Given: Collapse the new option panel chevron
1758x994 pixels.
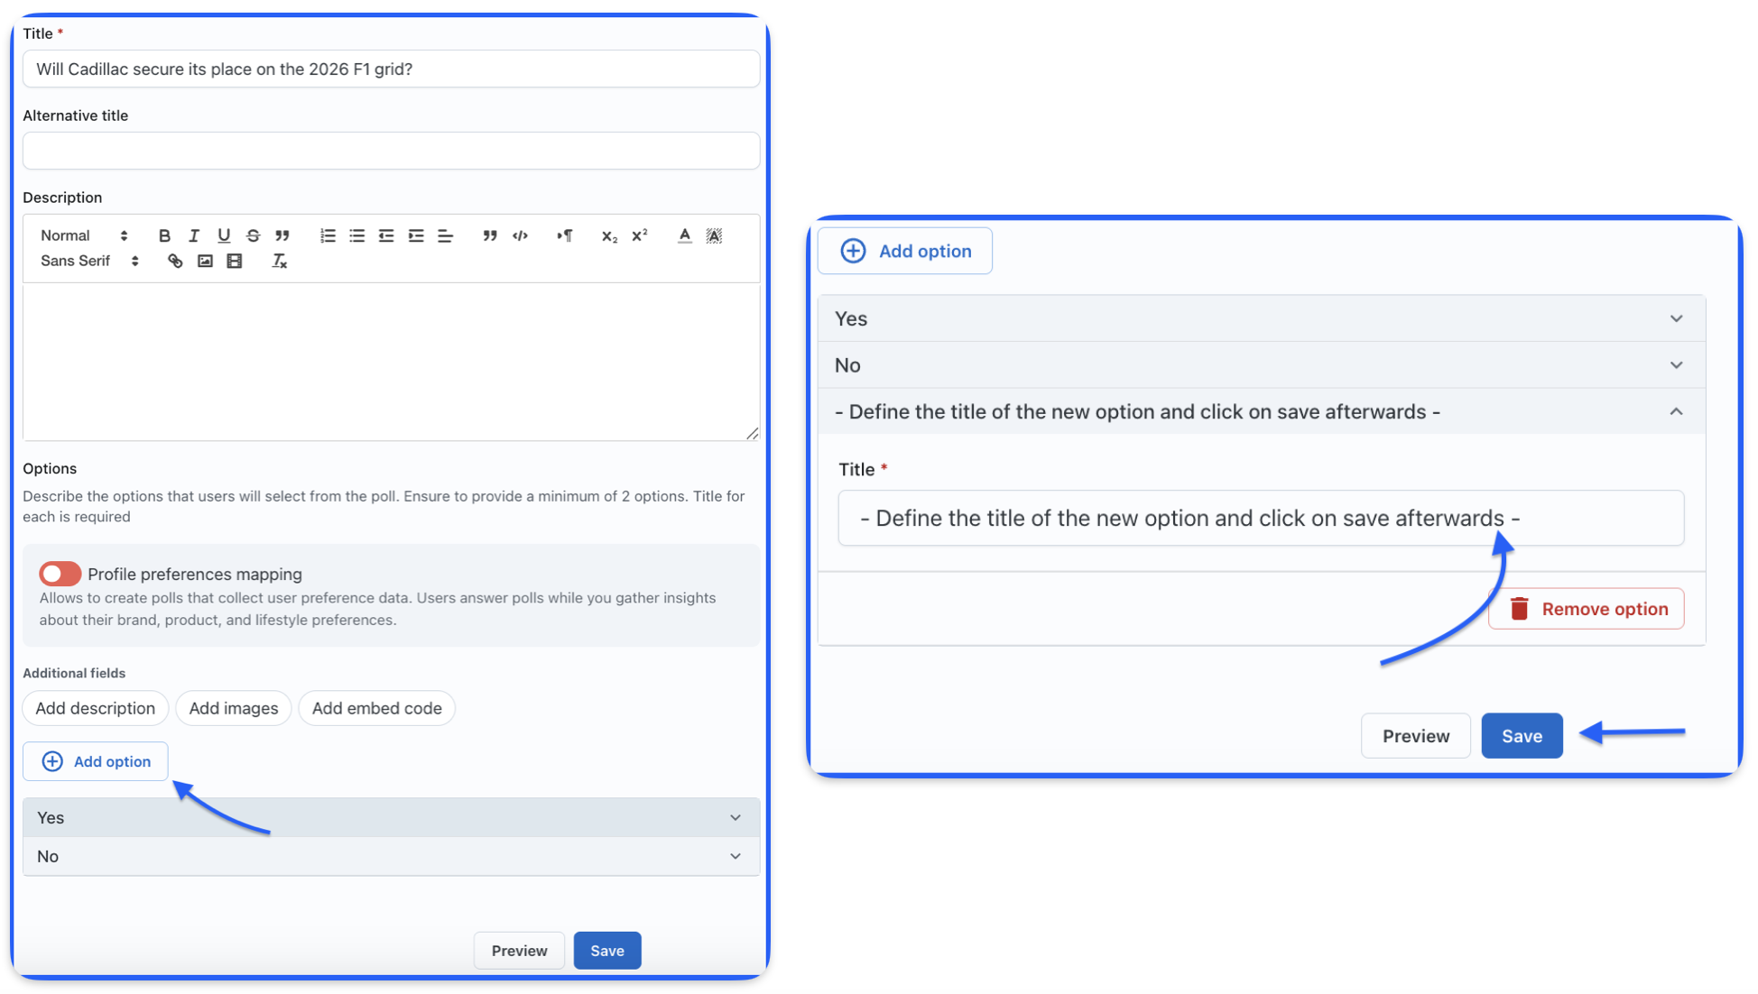Looking at the screenshot, I should click(x=1676, y=411).
